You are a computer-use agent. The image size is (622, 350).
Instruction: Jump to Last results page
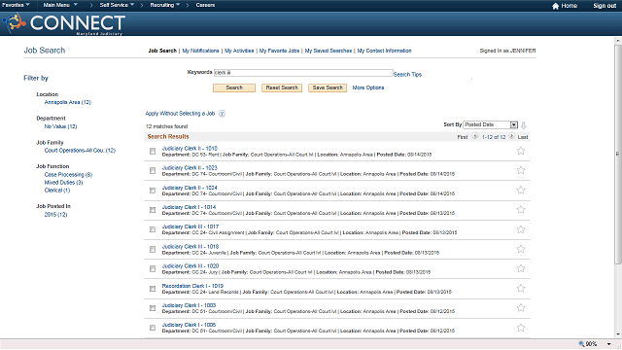[x=523, y=137]
